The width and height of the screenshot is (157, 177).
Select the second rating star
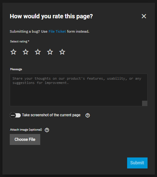pos(26,52)
